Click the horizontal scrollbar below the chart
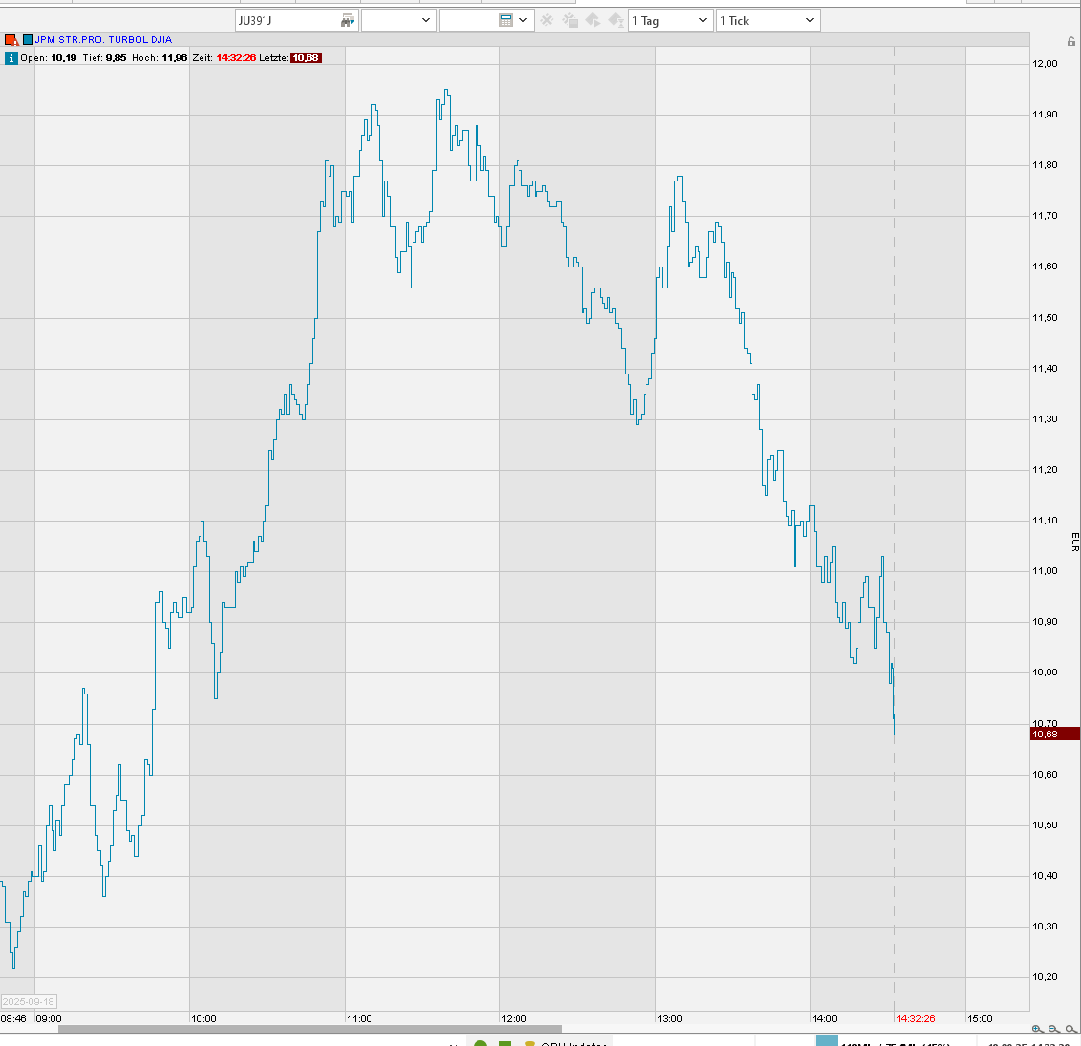Image resolution: width=1081 pixels, height=1046 pixels. click(309, 1029)
